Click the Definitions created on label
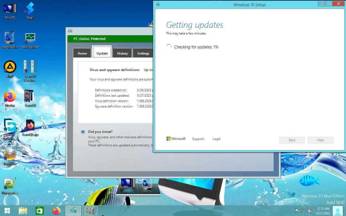346x216 pixels. 111,90
